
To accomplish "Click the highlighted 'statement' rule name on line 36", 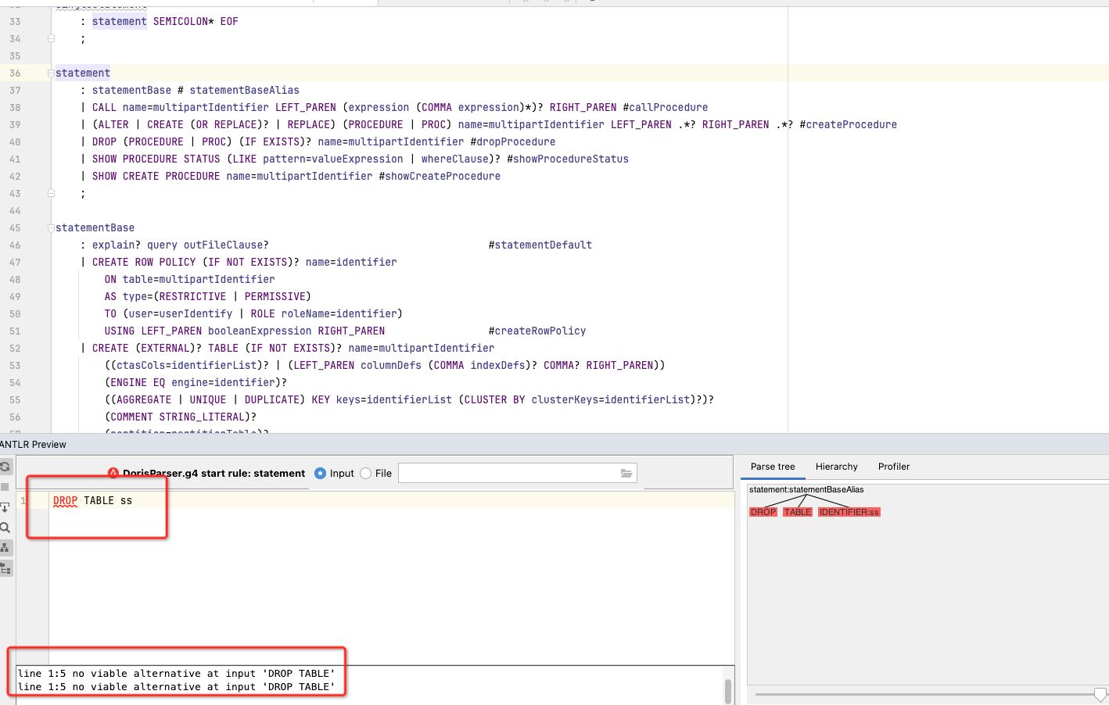I will [83, 73].
